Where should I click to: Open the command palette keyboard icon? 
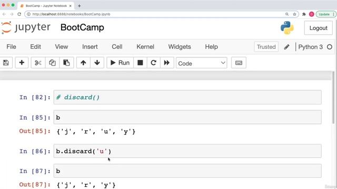point(239,62)
